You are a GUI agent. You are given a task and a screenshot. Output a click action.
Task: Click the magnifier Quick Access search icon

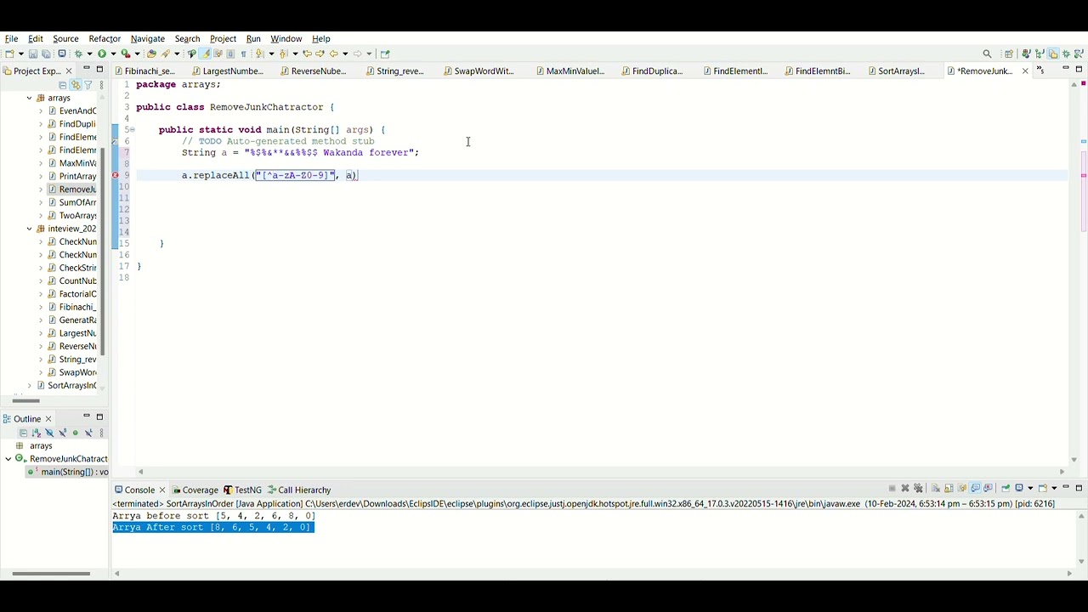987,54
